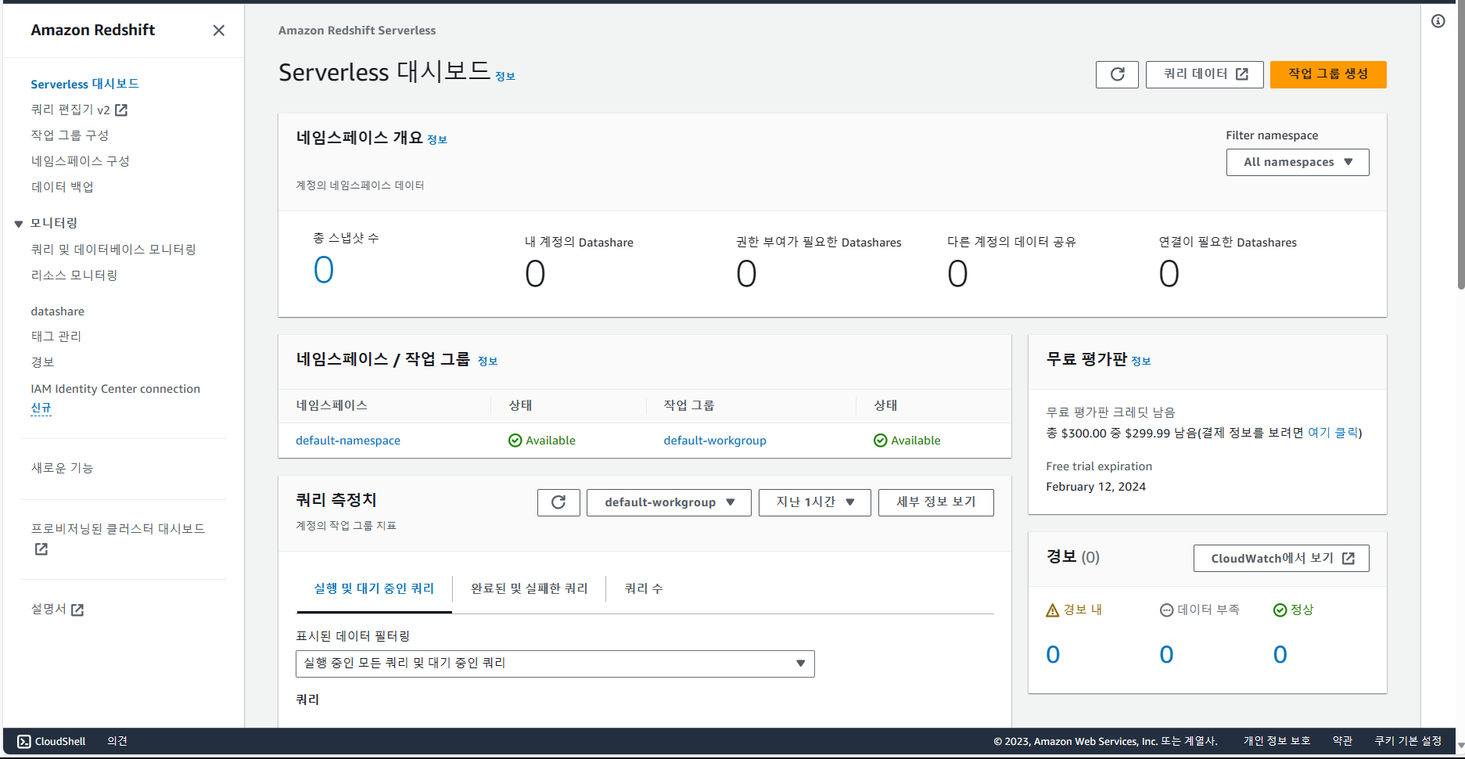1465x759 pixels.
Task: Open the 실행 중인 모든 쿼리 및 대기 중인 쿼리 dropdown
Action: (555, 664)
